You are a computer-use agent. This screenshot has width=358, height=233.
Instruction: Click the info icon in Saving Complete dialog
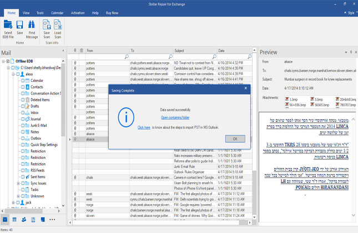coord(126,117)
